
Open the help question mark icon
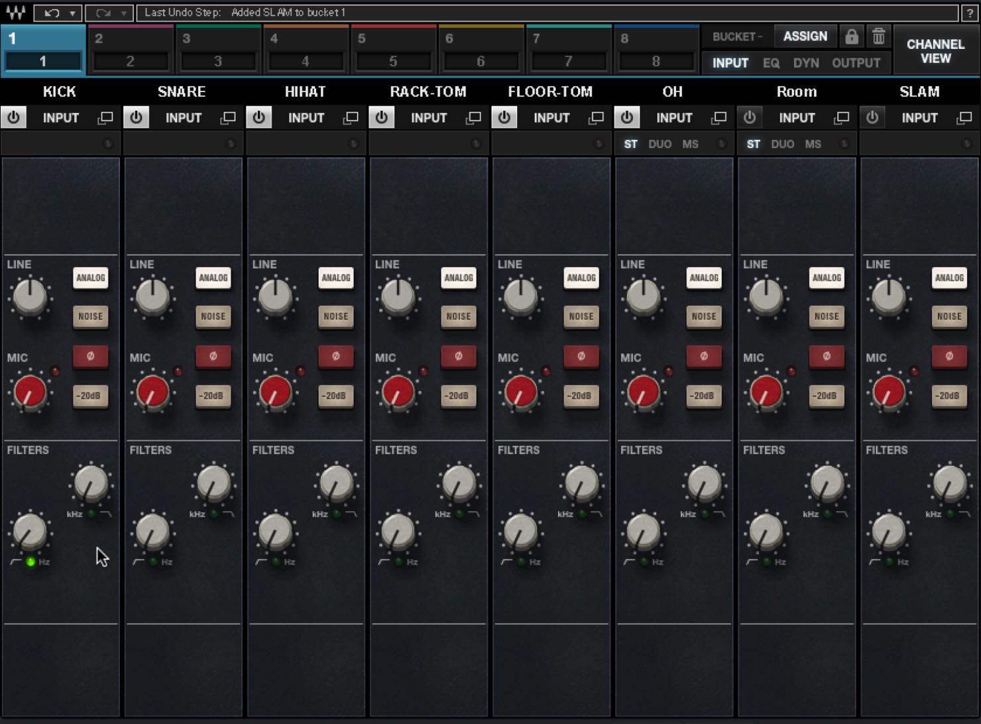pyautogui.click(x=970, y=13)
